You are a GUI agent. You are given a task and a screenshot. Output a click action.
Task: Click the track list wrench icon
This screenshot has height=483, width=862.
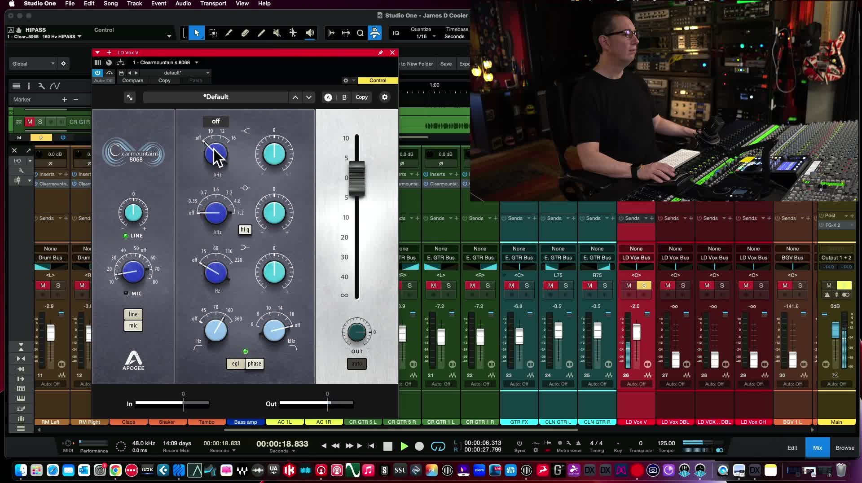click(x=41, y=86)
